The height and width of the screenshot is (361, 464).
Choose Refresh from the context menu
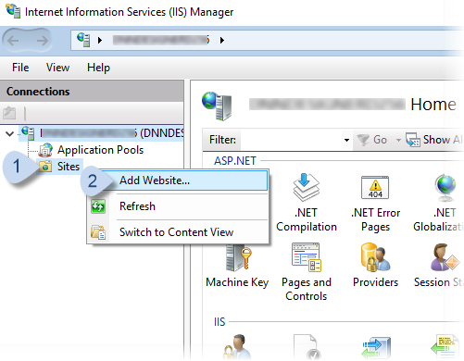point(137,206)
